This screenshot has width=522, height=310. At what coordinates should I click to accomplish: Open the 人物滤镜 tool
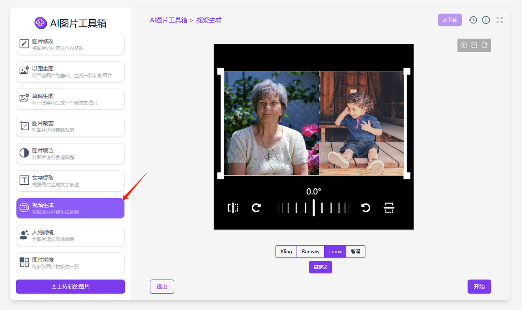[70, 235]
